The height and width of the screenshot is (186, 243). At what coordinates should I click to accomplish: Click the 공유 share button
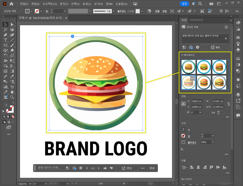click(184, 4)
